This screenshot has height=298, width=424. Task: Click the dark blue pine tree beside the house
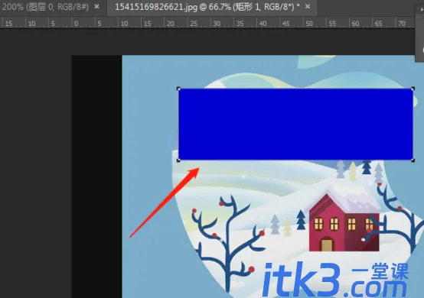tap(301, 219)
